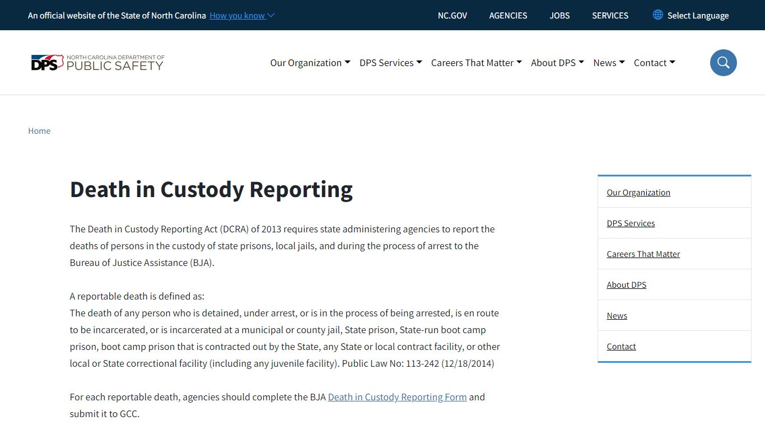Click the chevron next to How you know
765x430 pixels.
[271, 16]
